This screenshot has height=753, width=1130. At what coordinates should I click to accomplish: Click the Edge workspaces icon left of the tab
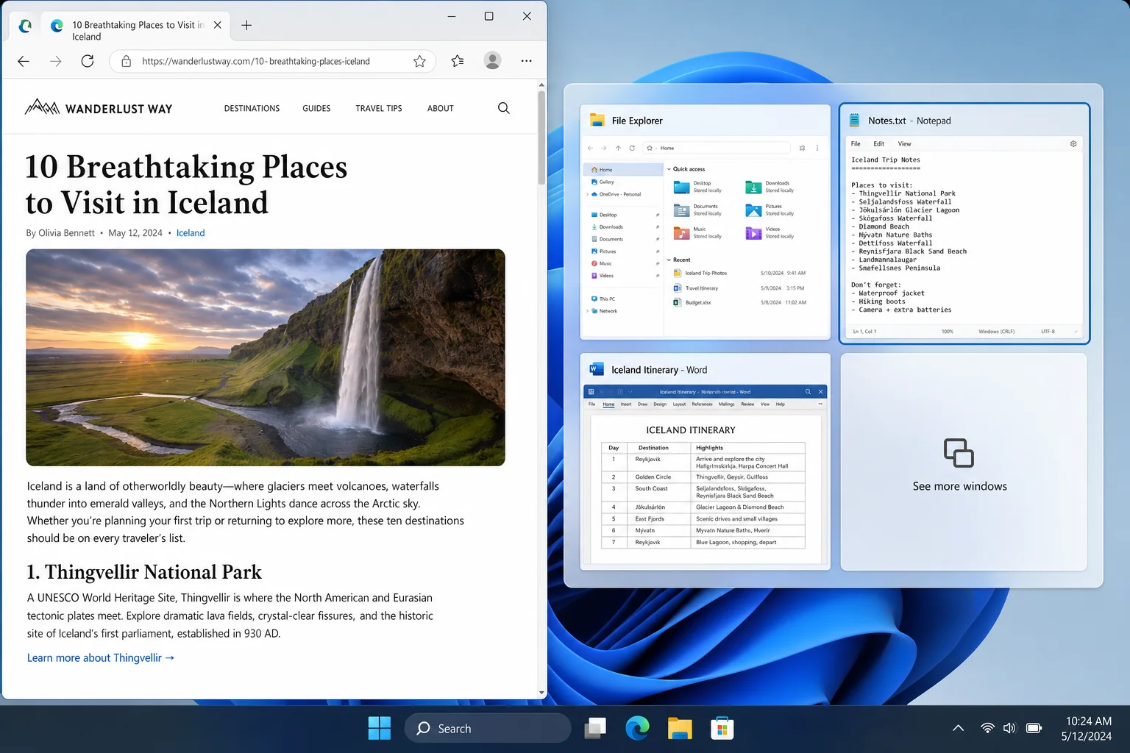click(25, 26)
